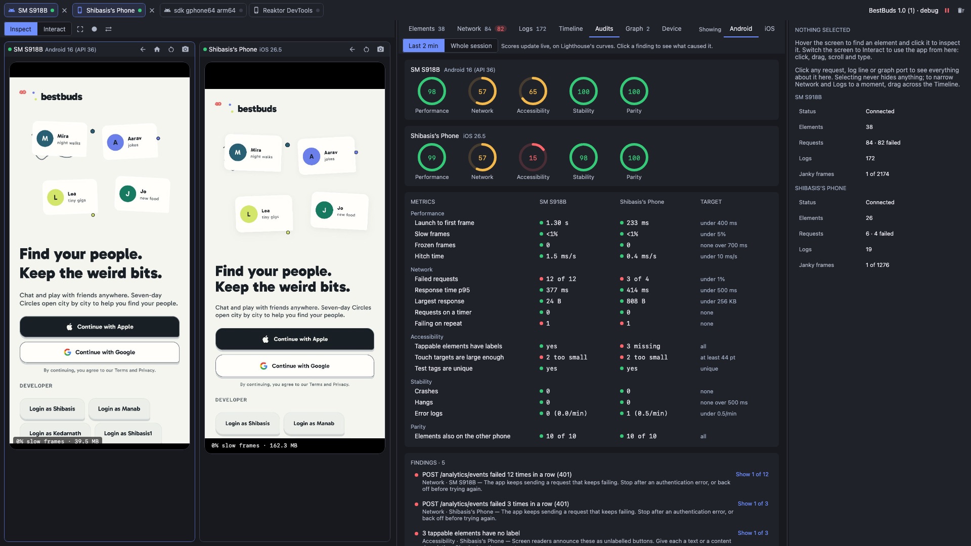
Task: Switch to the Timeline tab
Action: tap(570, 29)
